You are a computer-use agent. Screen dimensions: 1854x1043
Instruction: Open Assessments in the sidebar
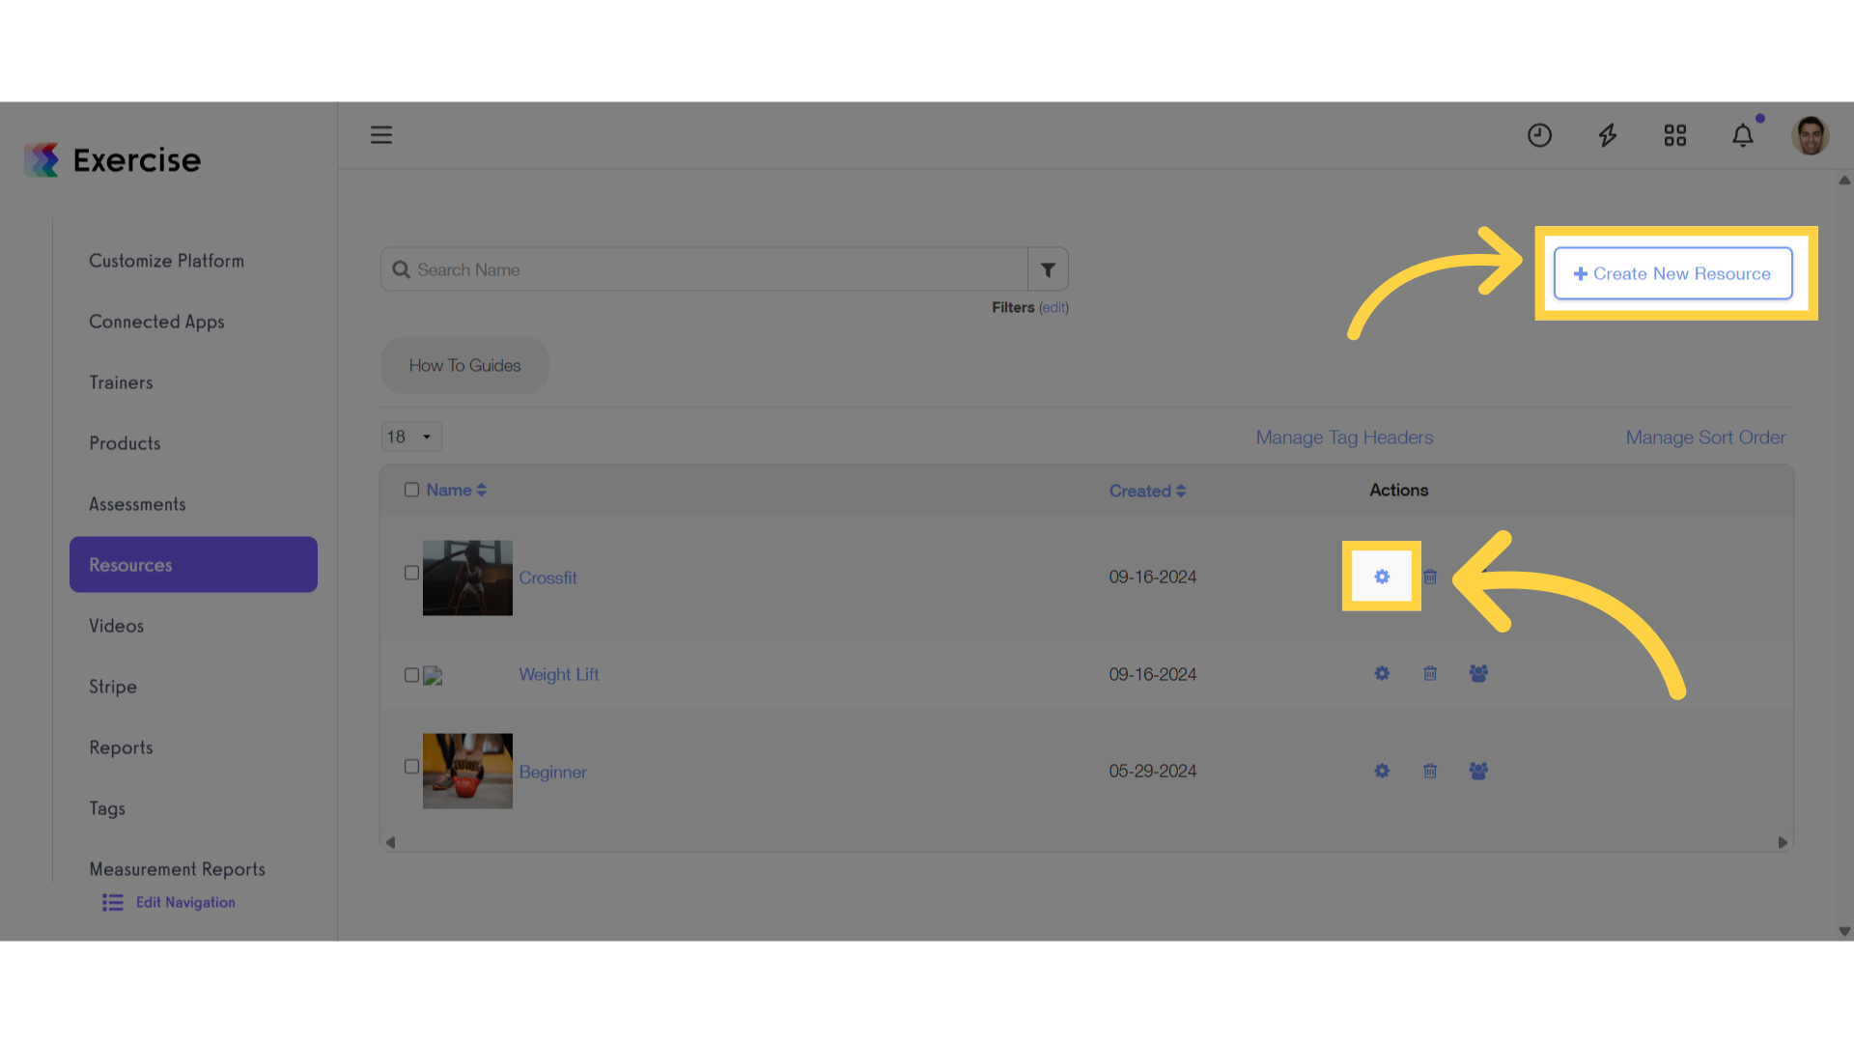click(137, 504)
